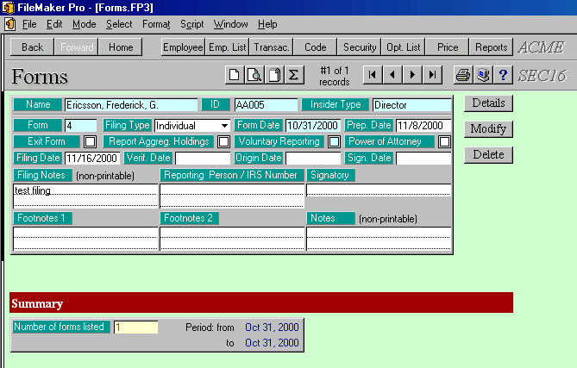The image size is (577, 368).
Task: Click the find record magnifier icon
Action: pyautogui.click(x=254, y=76)
